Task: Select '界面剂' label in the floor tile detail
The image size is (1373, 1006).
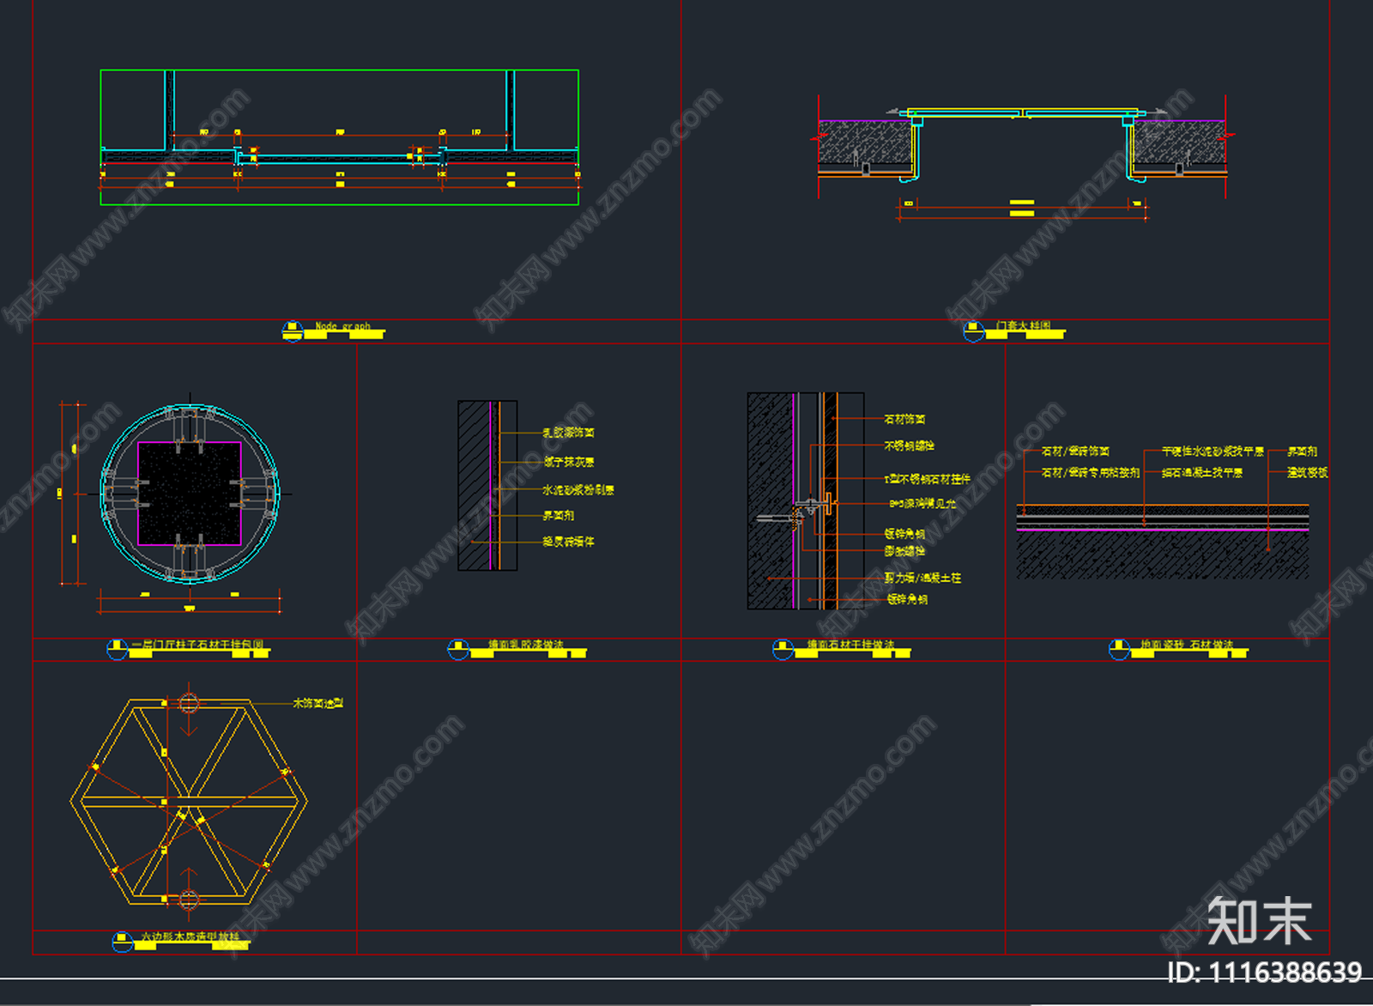Action: click(x=1302, y=451)
